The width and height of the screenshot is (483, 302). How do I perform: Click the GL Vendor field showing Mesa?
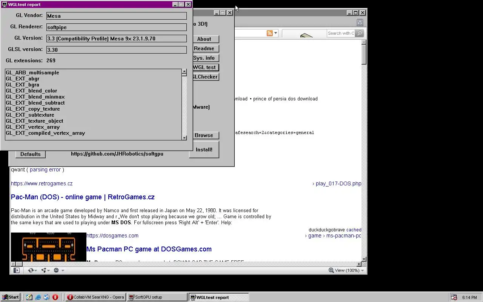(117, 16)
